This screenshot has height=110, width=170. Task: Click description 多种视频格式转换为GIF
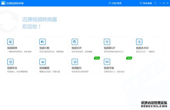(114, 52)
